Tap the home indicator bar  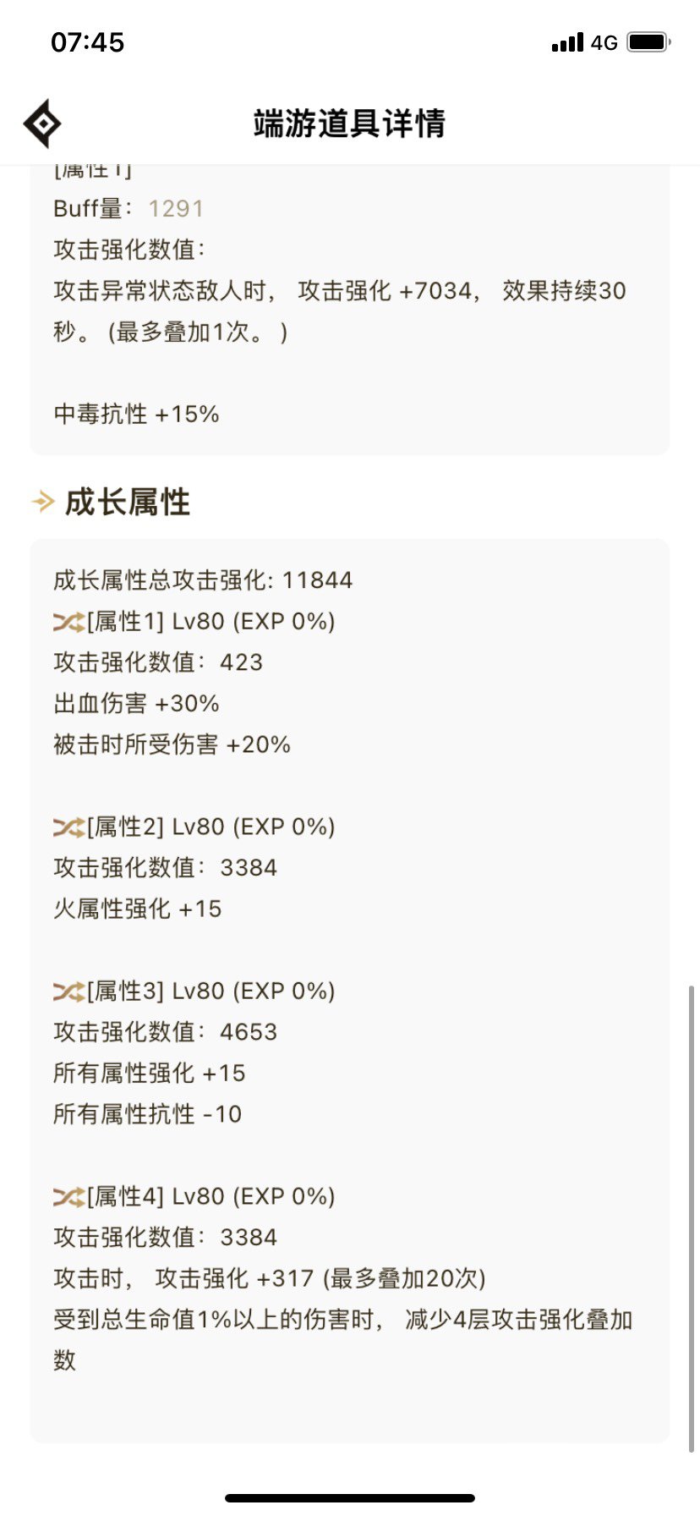[x=349, y=1499]
